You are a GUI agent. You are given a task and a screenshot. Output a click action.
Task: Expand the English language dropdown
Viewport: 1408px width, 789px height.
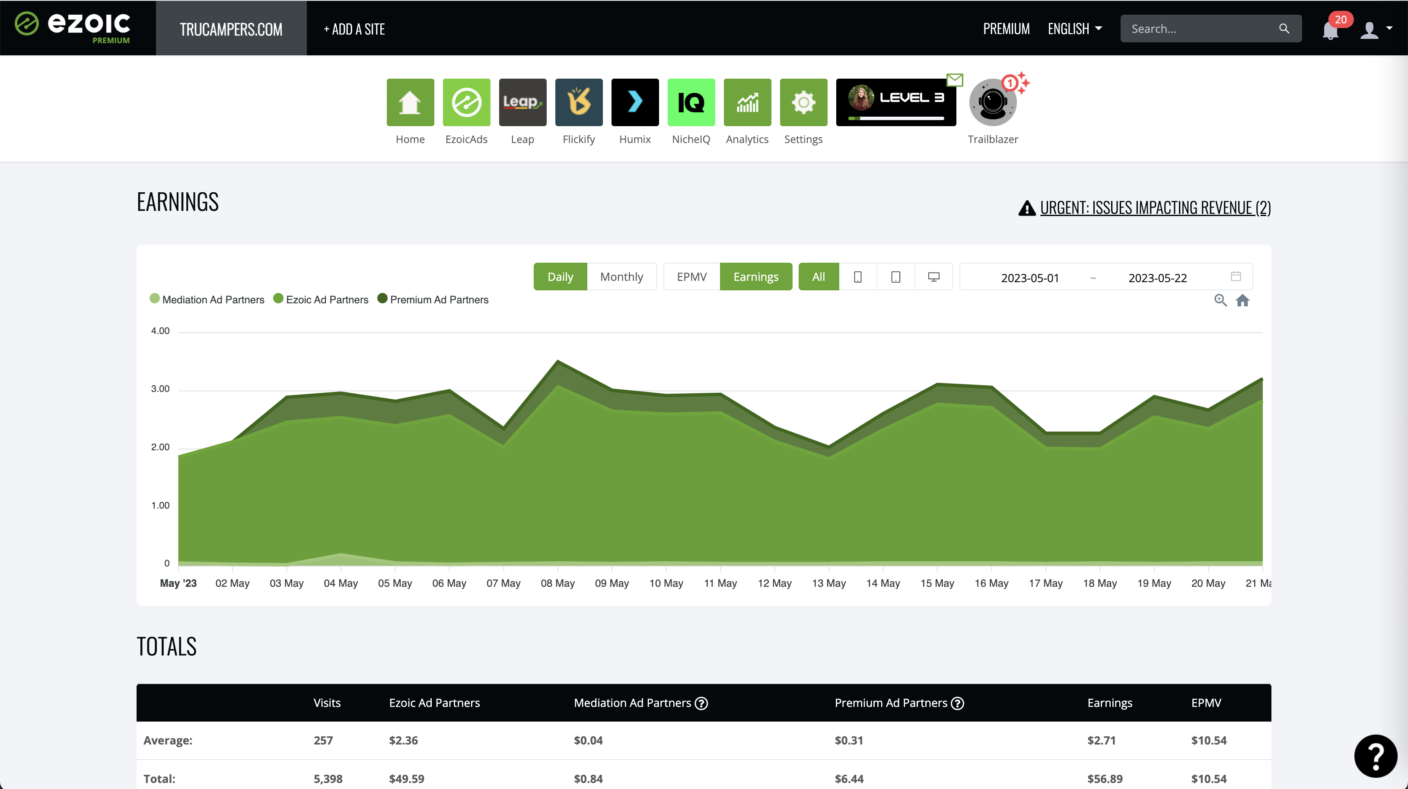tap(1075, 29)
